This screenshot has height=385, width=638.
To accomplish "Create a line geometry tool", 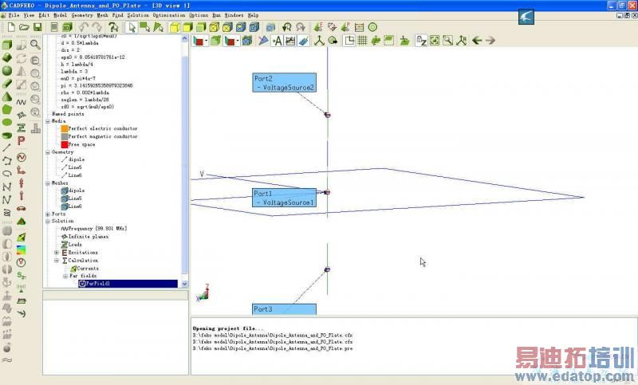I will point(7,148).
